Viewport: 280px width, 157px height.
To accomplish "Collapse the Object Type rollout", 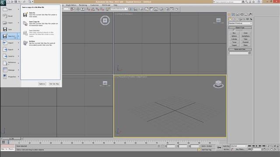I will coord(240,27).
